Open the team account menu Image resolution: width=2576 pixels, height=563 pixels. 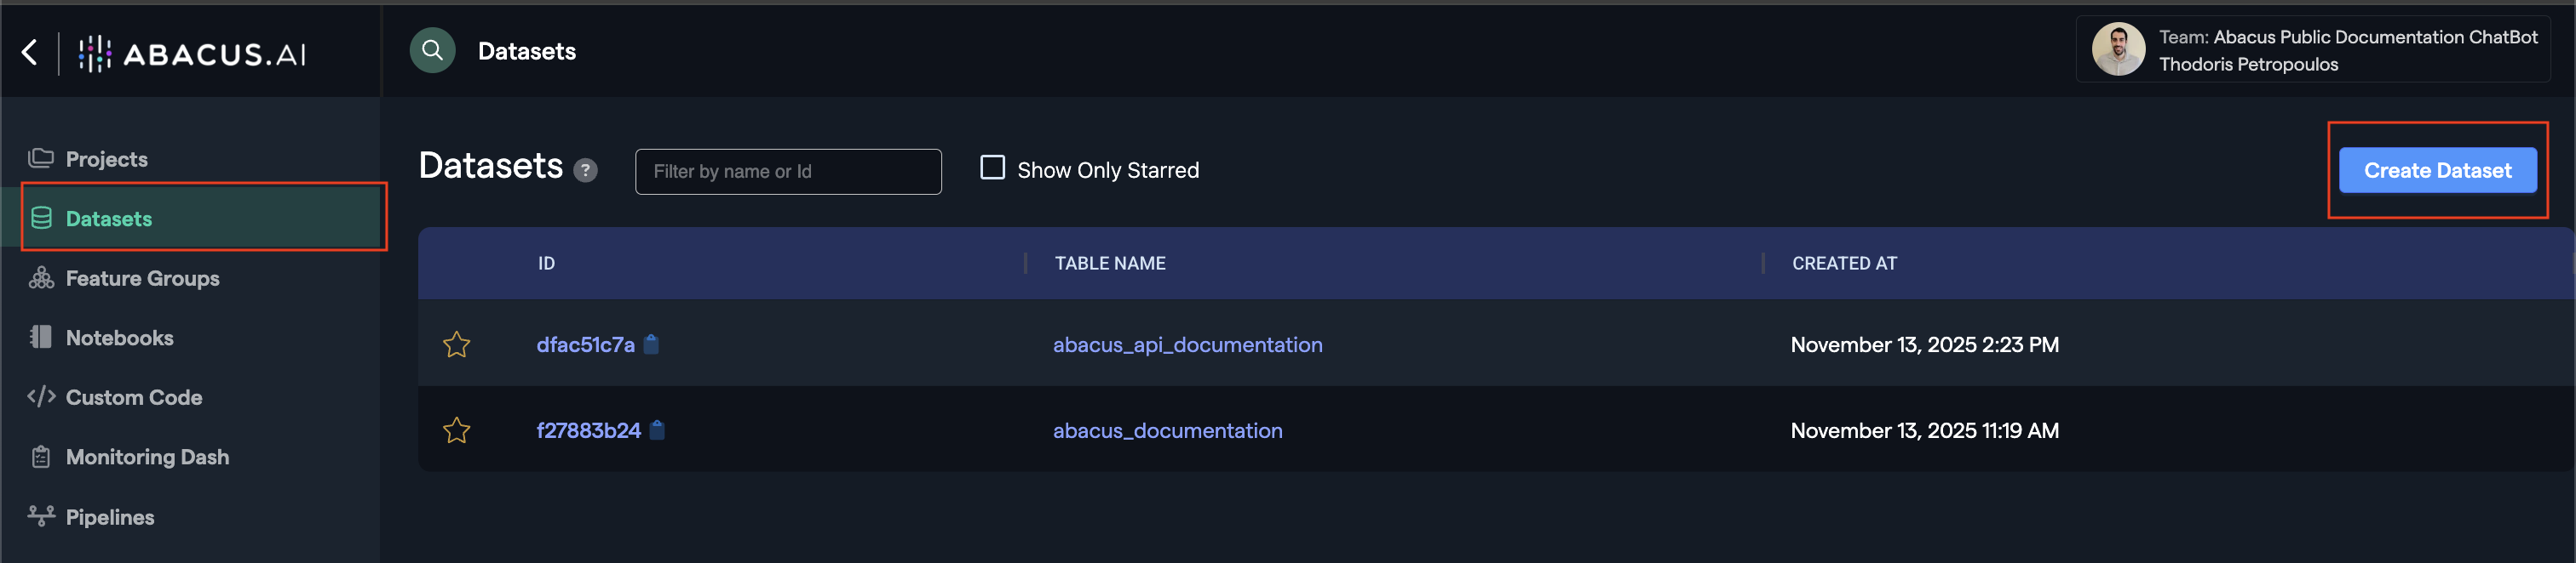2346,50
